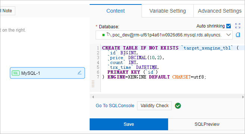Click the ENGINE=XENGINE DEFAULT CHARSET line
This screenshot has width=245, height=134.
[x=154, y=77]
